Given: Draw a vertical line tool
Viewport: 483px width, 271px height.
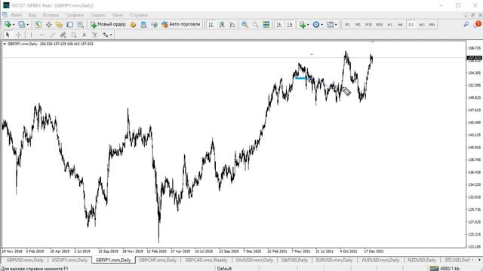Looking at the screenshot, I should click(31, 35).
